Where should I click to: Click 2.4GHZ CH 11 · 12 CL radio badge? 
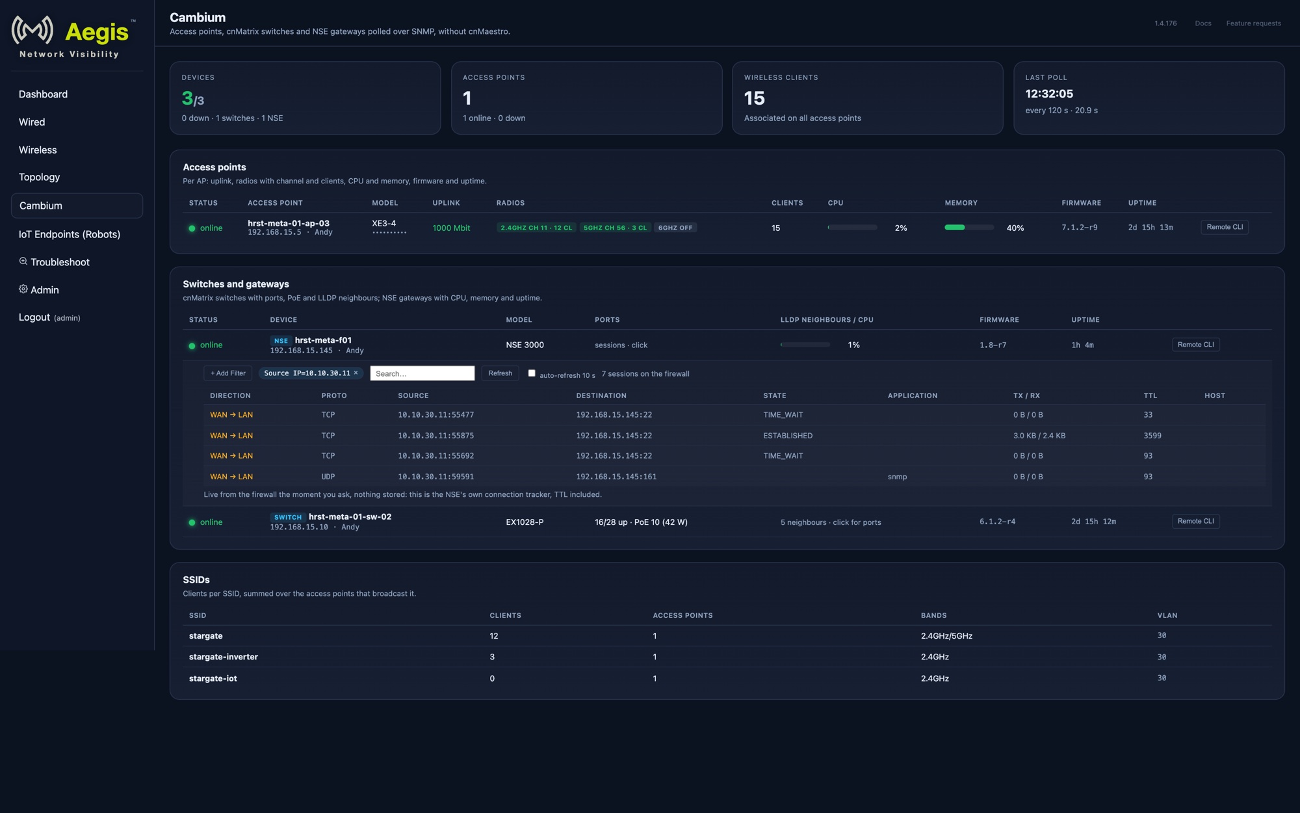pos(536,228)
